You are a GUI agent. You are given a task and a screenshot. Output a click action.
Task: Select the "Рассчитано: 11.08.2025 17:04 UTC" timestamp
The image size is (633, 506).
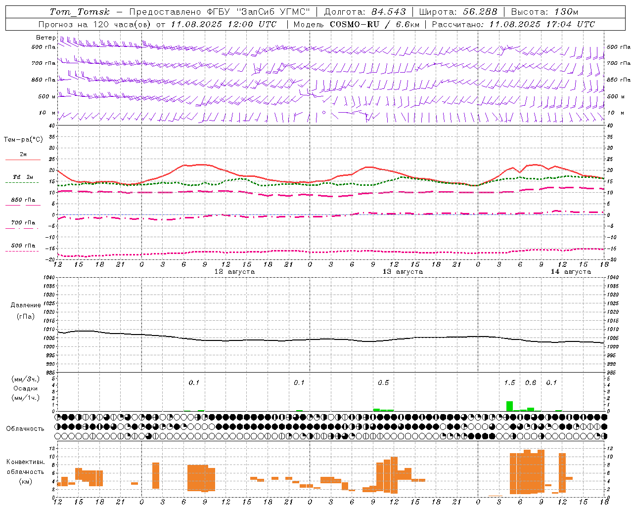[513, 24]
